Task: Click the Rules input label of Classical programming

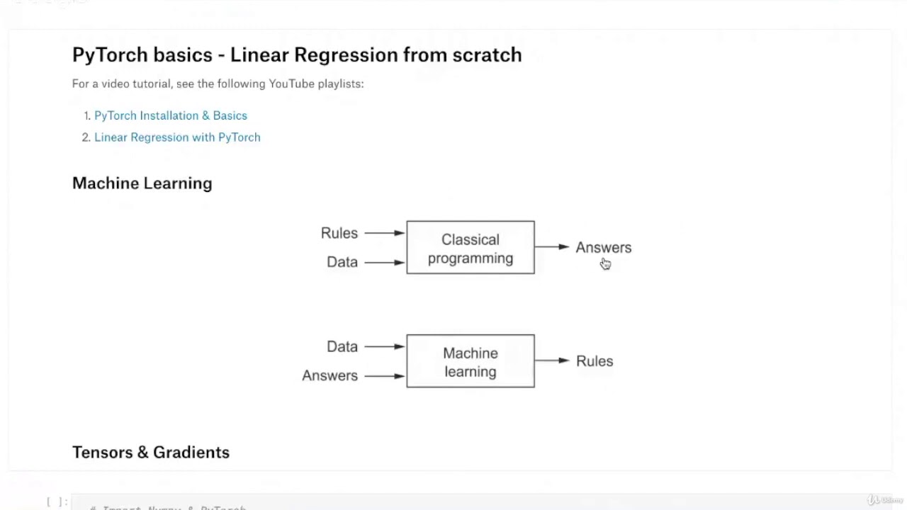Action: (x=339, y=233)
